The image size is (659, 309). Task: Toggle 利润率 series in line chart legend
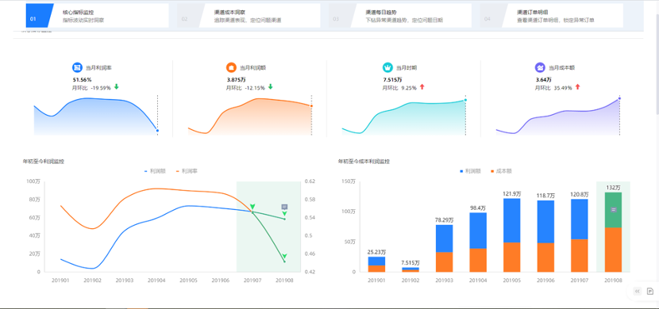click(187, 171)
